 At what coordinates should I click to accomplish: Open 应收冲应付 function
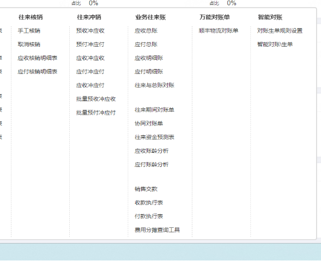pyautogui.click(x=90, y=85)
